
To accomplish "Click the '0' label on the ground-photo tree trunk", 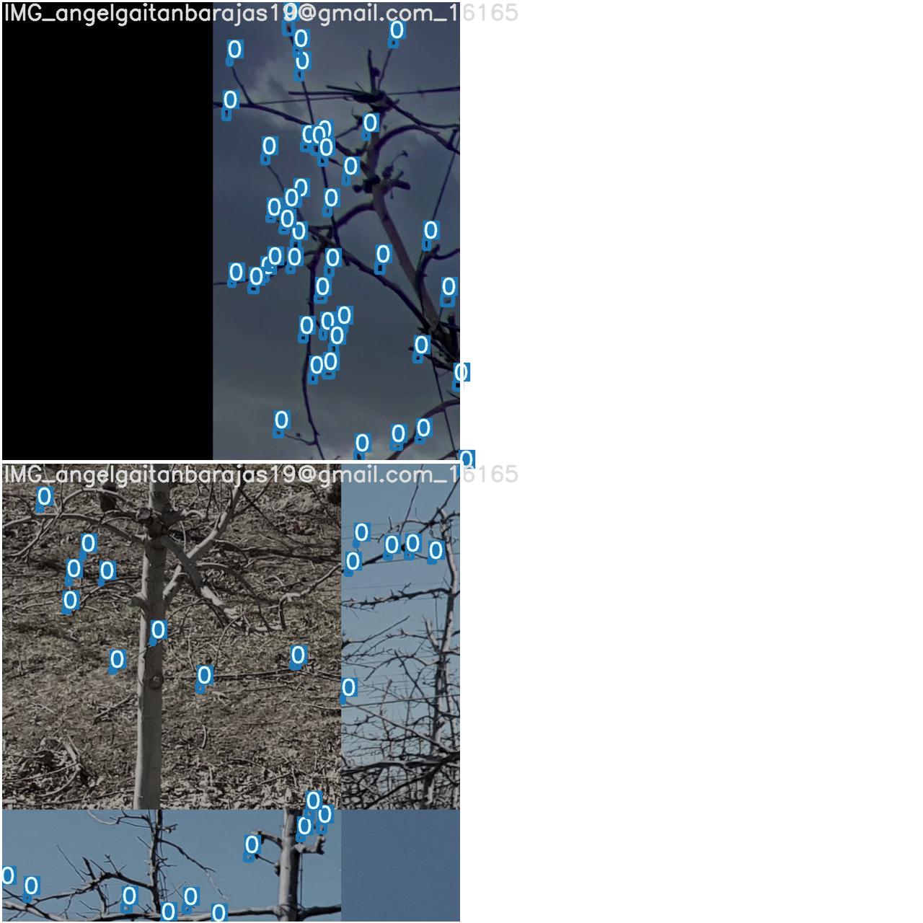I will pos(158,630).
